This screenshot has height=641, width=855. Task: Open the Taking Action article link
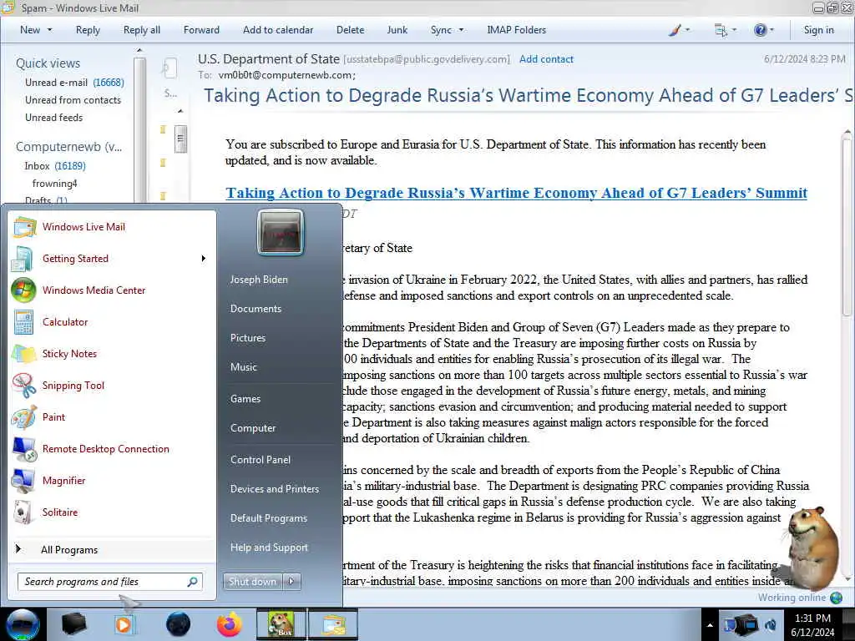[516, 193]
